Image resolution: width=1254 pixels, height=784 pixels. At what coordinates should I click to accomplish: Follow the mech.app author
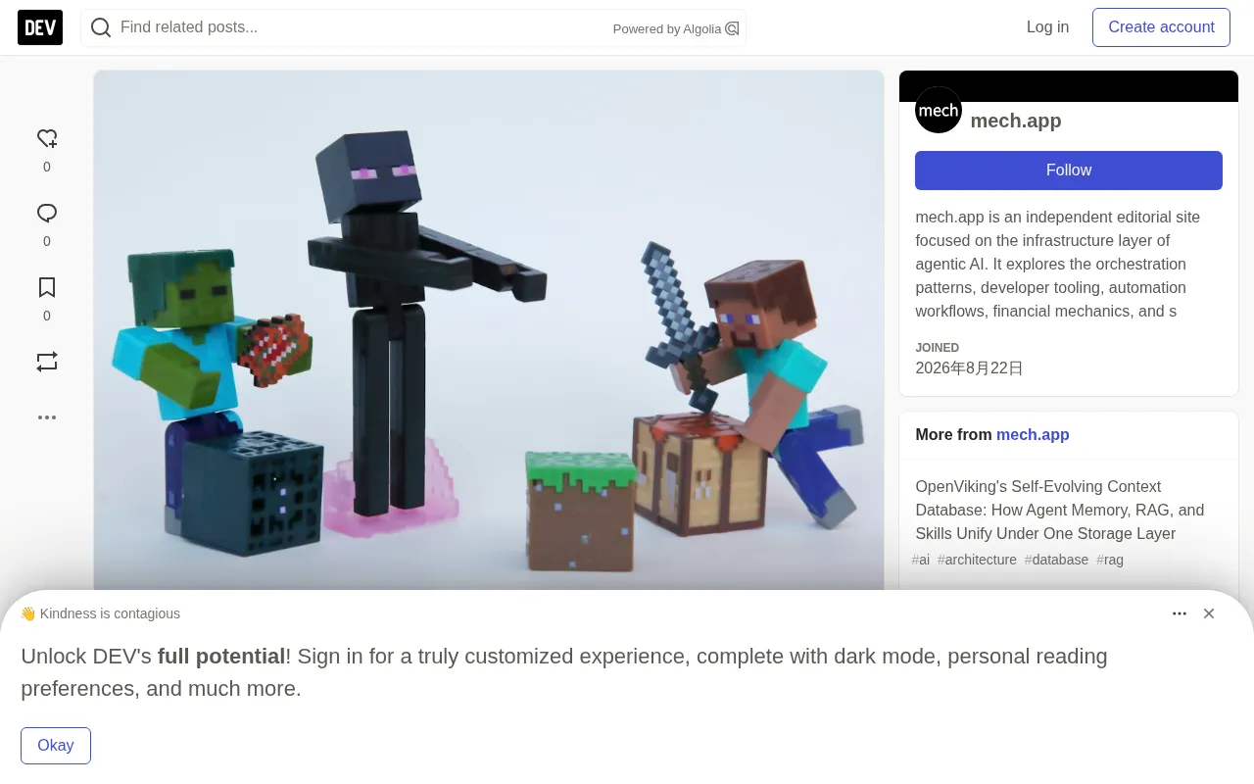tap(1069, 171)
